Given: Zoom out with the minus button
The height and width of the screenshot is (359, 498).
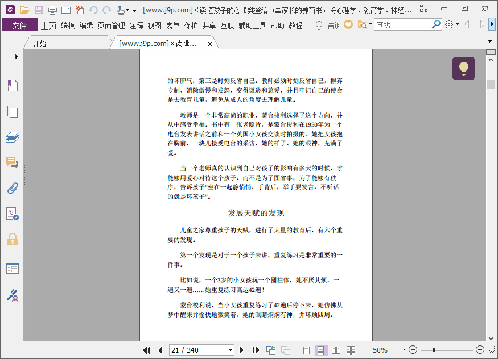Looking at the screenshot, I should pos(413,350).
